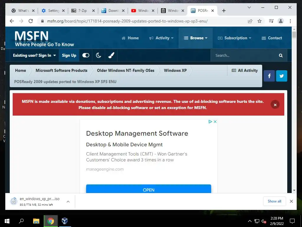The height and width of the screenshot is (227, 302).
Task: Dismiss the red ad-blocking notice
Action: [275, 105]
